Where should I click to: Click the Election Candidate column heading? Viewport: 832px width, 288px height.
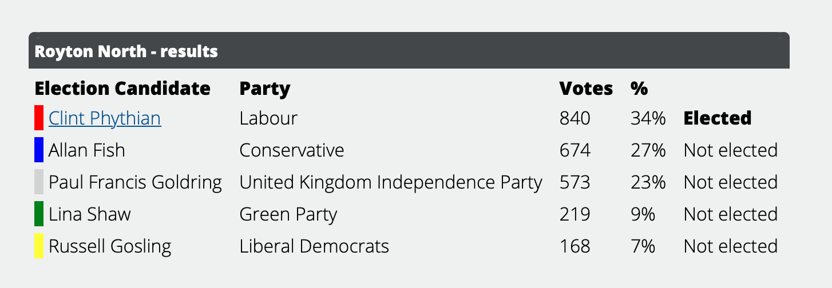tap(122, 89)
